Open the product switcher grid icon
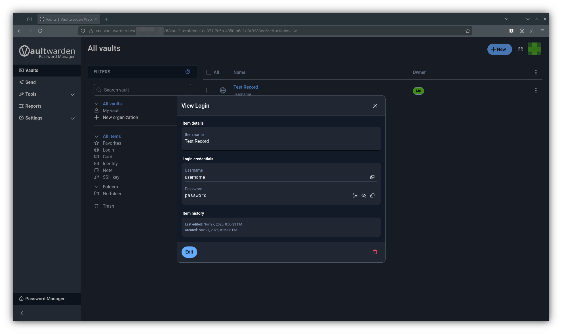Viewport: 562px width, 334px height. coord(520,49)
